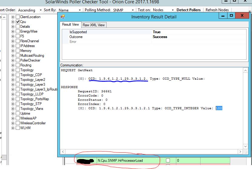Click the horizontal scrollbar right arrow

pyautogui.click(x=240, y=151)
